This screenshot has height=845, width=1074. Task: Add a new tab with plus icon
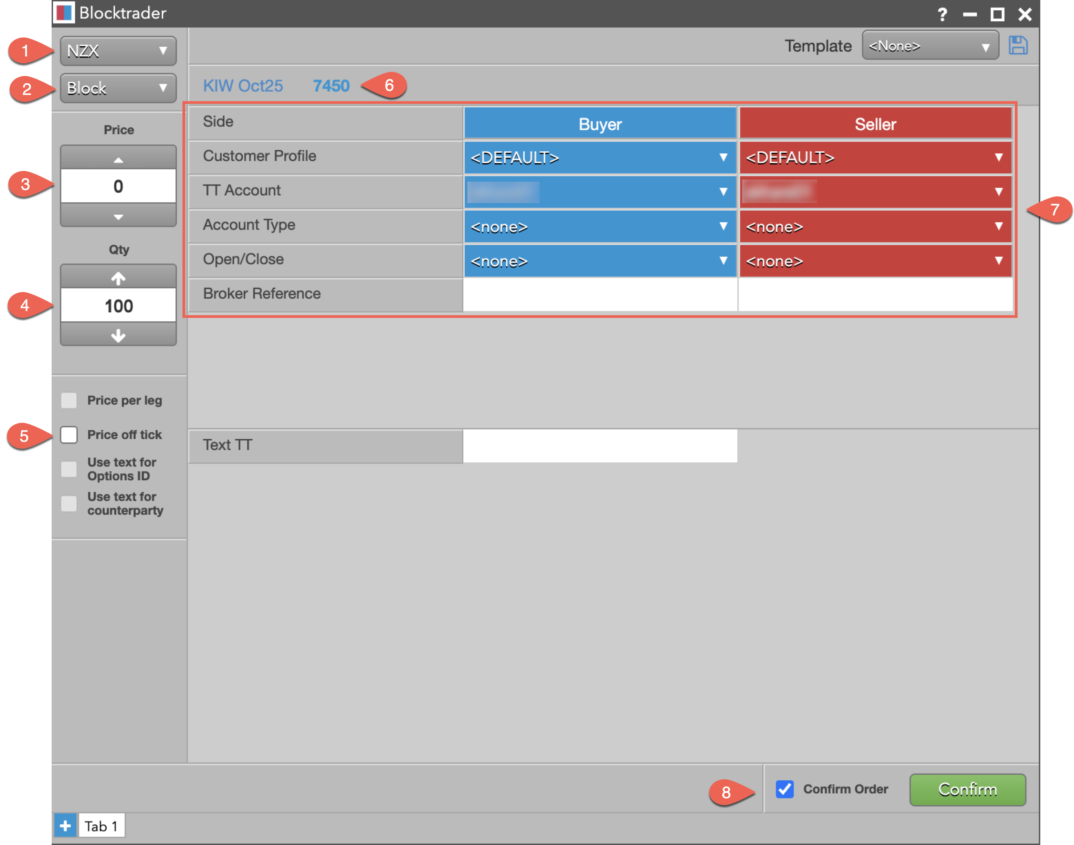[65, 825]
